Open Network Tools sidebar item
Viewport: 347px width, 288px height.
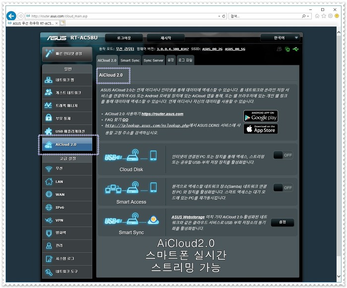pyautogui.click(x=67, y=272)
